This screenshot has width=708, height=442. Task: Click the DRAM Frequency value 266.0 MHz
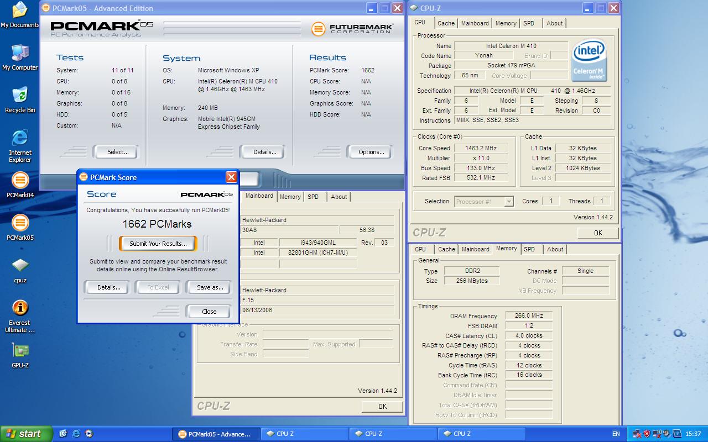pos(529,316)
